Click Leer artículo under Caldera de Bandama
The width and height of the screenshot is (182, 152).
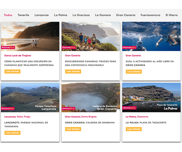[x=73, y=129]
